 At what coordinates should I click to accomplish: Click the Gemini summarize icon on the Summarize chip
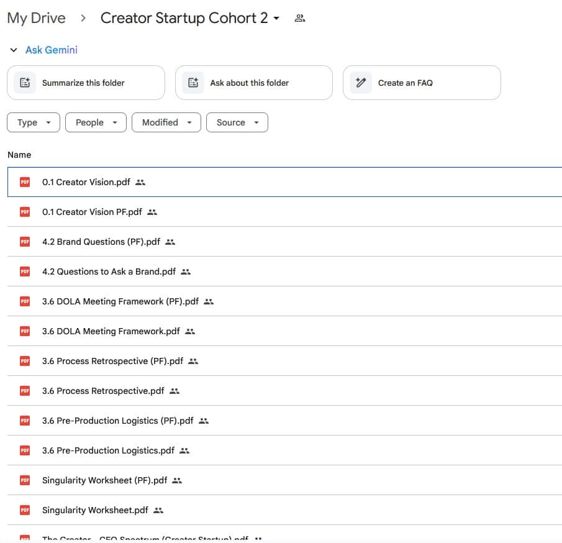25,82
